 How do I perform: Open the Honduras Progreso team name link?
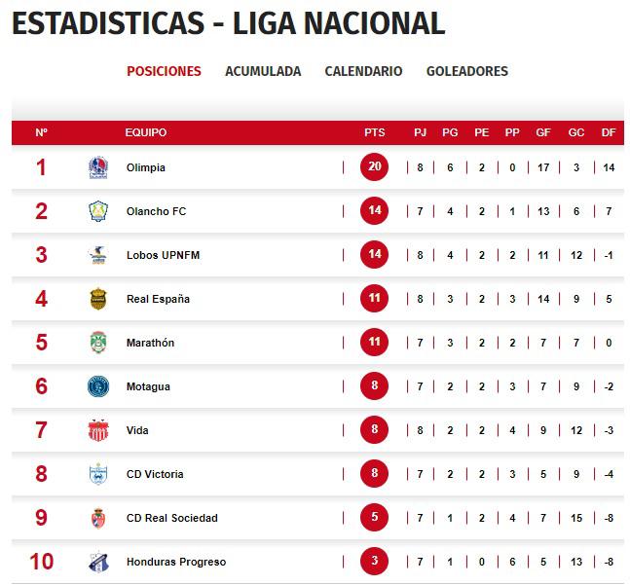click(175, 562)
